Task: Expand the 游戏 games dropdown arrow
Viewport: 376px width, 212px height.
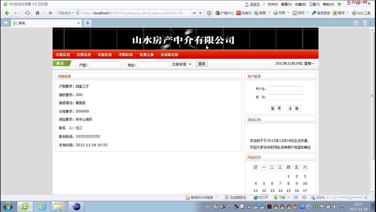Action: (x=308, y=13)
